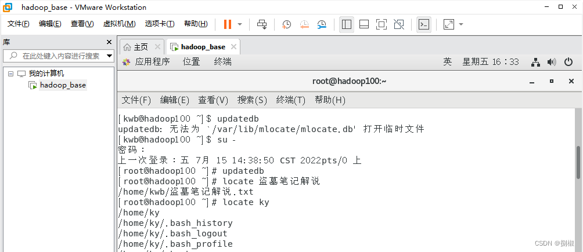
Task: Switch to the 主页 tab
Action: coord(141,47)
